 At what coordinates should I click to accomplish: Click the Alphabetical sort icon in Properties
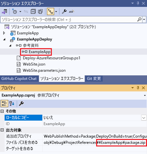pos(12,104)
